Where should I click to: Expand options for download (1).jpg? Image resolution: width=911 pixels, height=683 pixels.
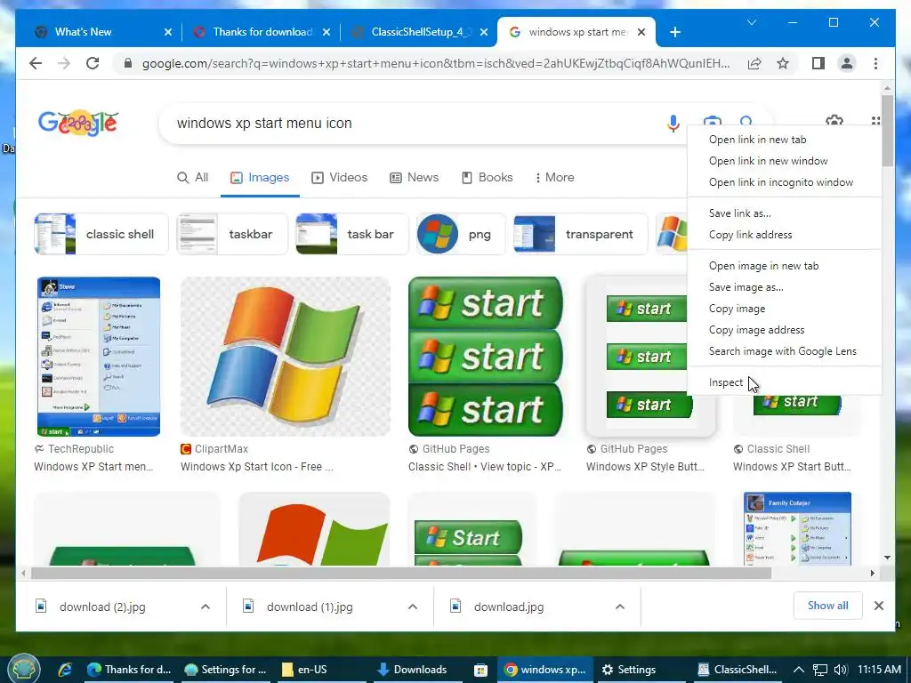pos(413,607)
